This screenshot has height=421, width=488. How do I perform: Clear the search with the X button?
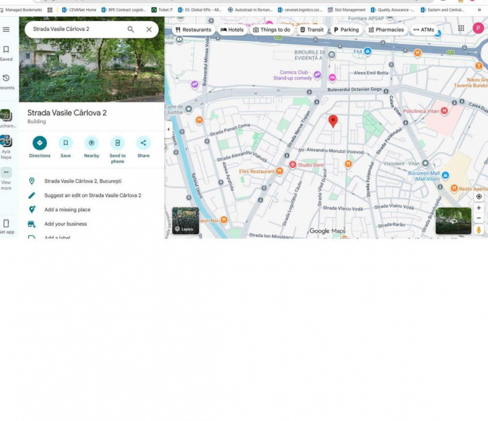coord(149,29)
